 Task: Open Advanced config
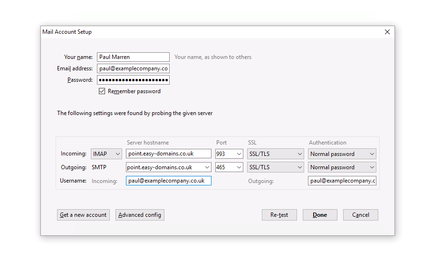140,215
